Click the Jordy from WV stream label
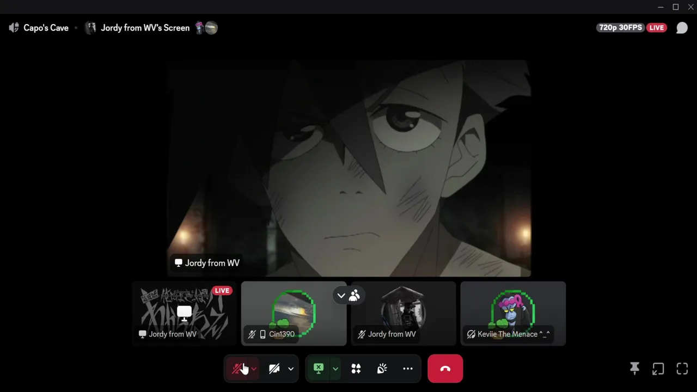The width and height of the screenshot is (697, 392). pyautogui.click(x=207, y=263)
